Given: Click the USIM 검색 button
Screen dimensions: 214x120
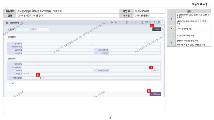Looking at the screenshot, I should [156, 70].
